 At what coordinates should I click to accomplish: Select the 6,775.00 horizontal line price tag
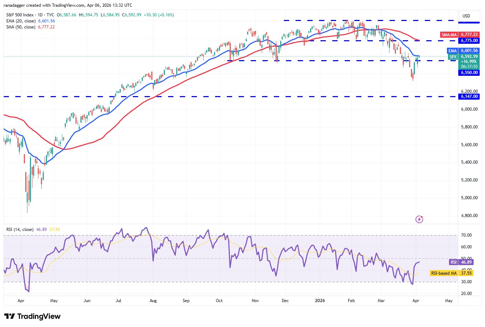coord(469,41)
